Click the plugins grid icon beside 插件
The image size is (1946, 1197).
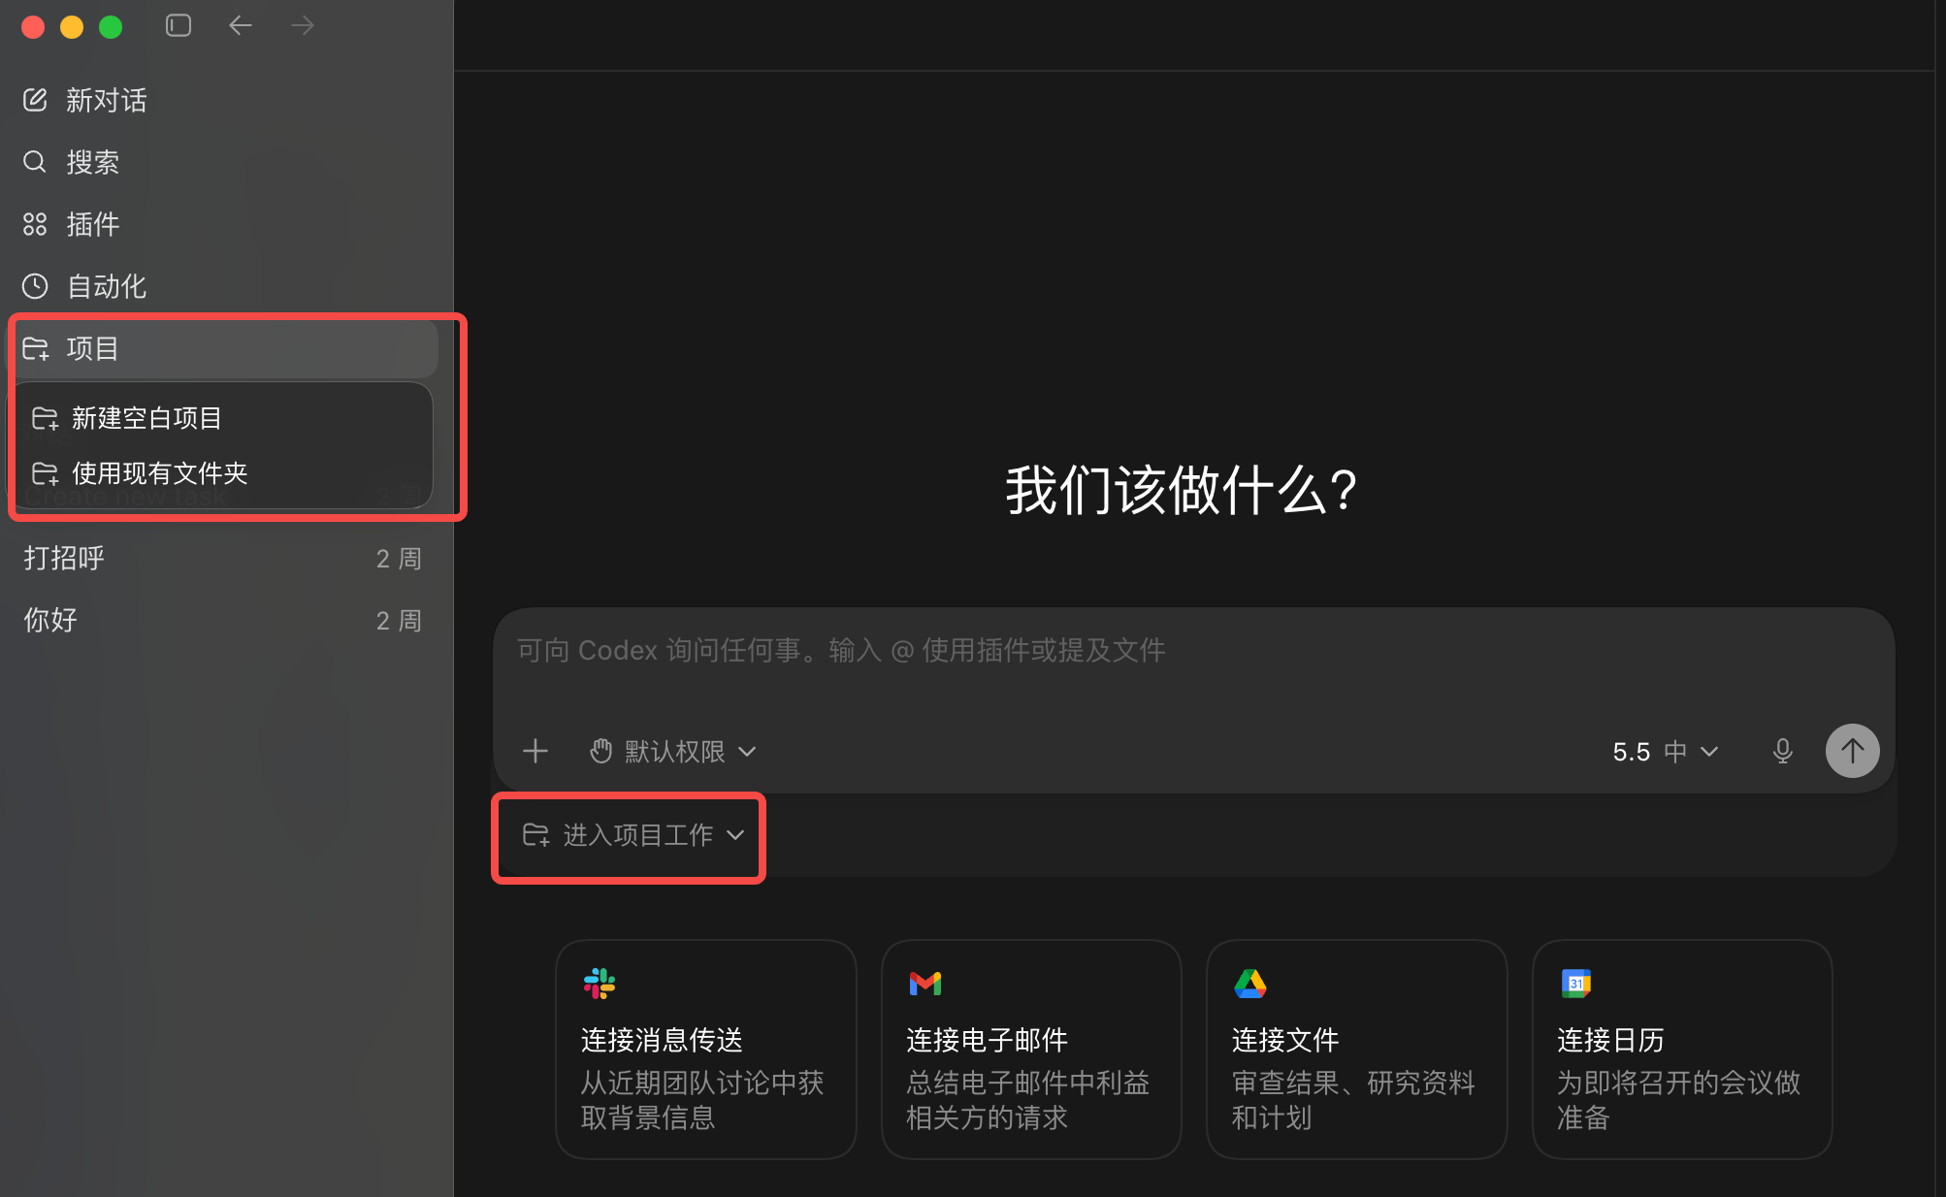[x=35, y=224]
